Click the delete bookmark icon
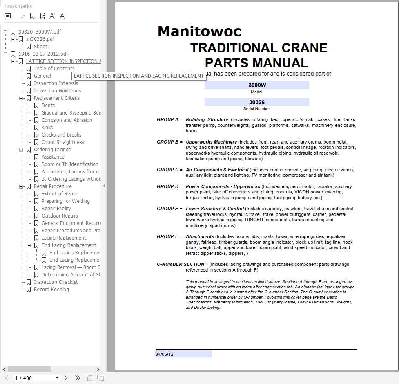Image resolution: width=399 pixels, height=384 pixels. click(x=22, y=16)
